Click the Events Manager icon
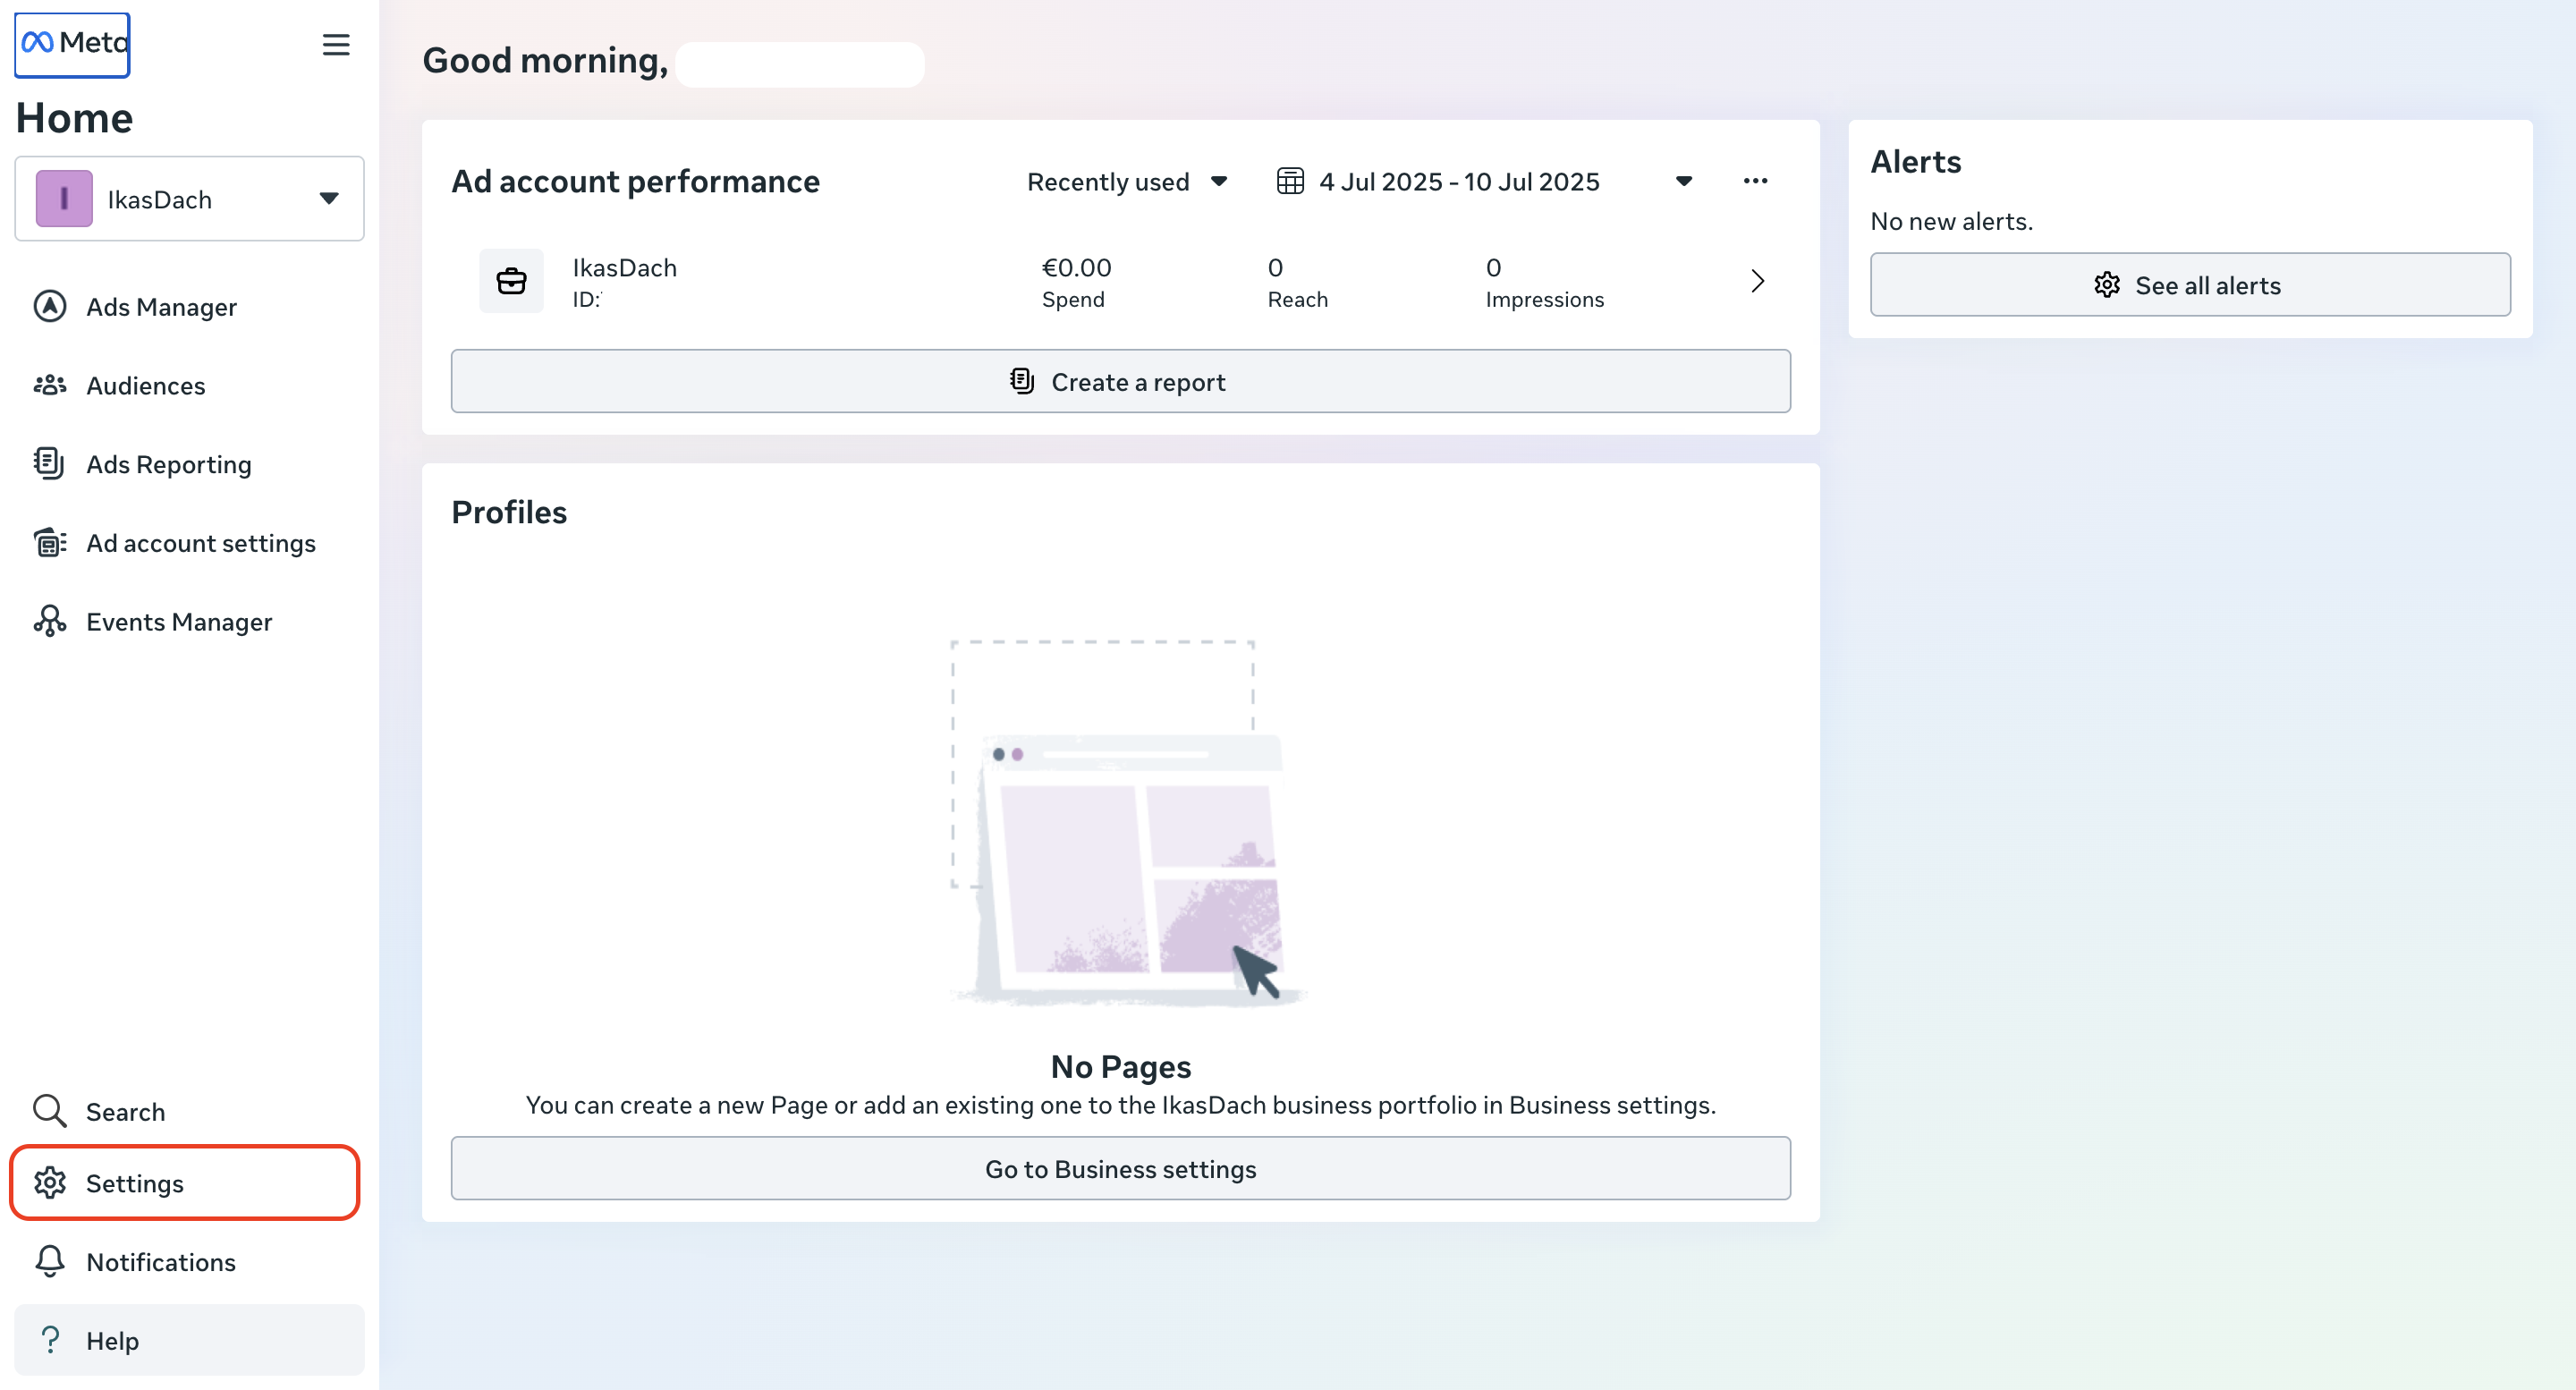This screenshot has height=1390, width=2576. 50,621
